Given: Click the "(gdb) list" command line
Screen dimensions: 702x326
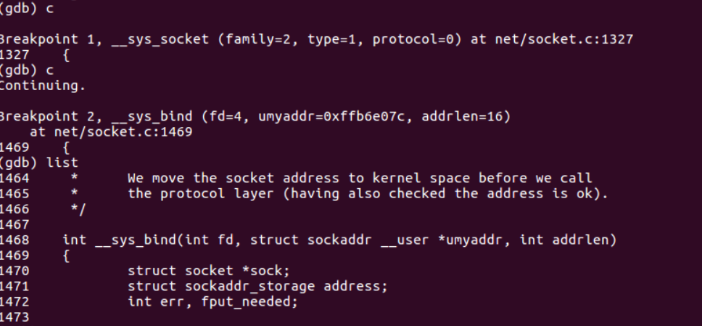Looking at the screenshot, I should click(x=39, y=163).
